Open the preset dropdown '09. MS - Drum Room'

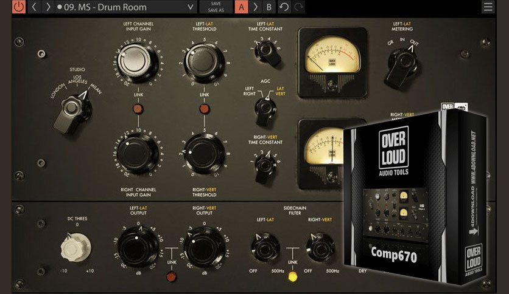coord(126,7)
